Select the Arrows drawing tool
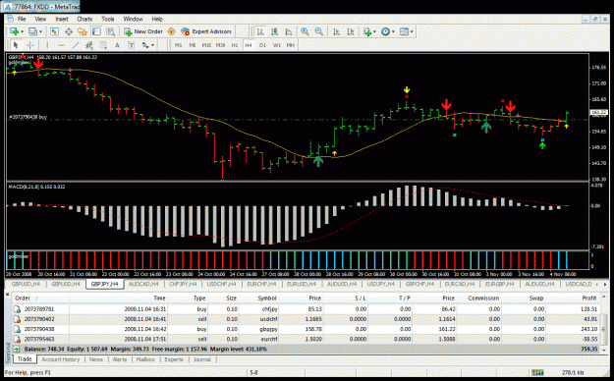The width and height of the screenshot is (614, 381). pyautogui.click(x=145, y=45)
